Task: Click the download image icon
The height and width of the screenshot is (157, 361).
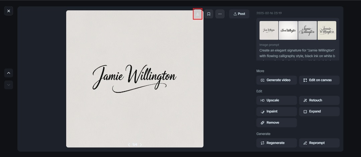Action: click(198, 14)
